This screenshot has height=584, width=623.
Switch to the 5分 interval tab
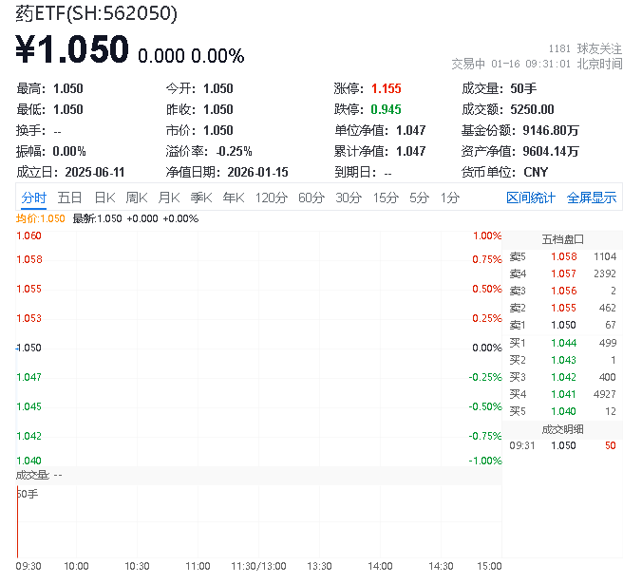tap(419, 198)
